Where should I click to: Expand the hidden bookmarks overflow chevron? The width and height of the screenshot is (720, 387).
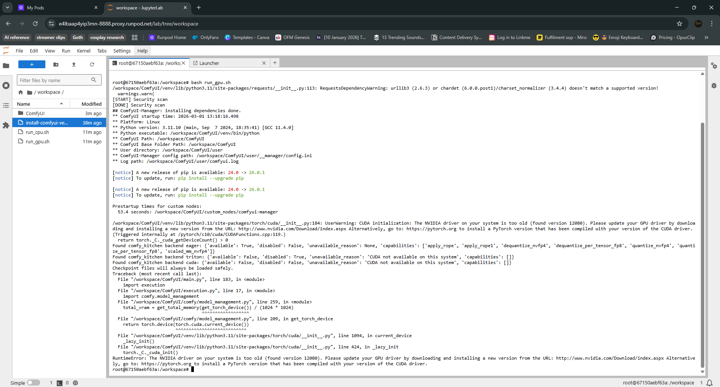point(706,37)
